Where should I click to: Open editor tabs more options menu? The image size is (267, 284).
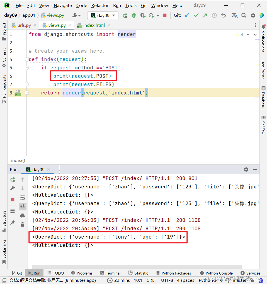coord(255,25)
